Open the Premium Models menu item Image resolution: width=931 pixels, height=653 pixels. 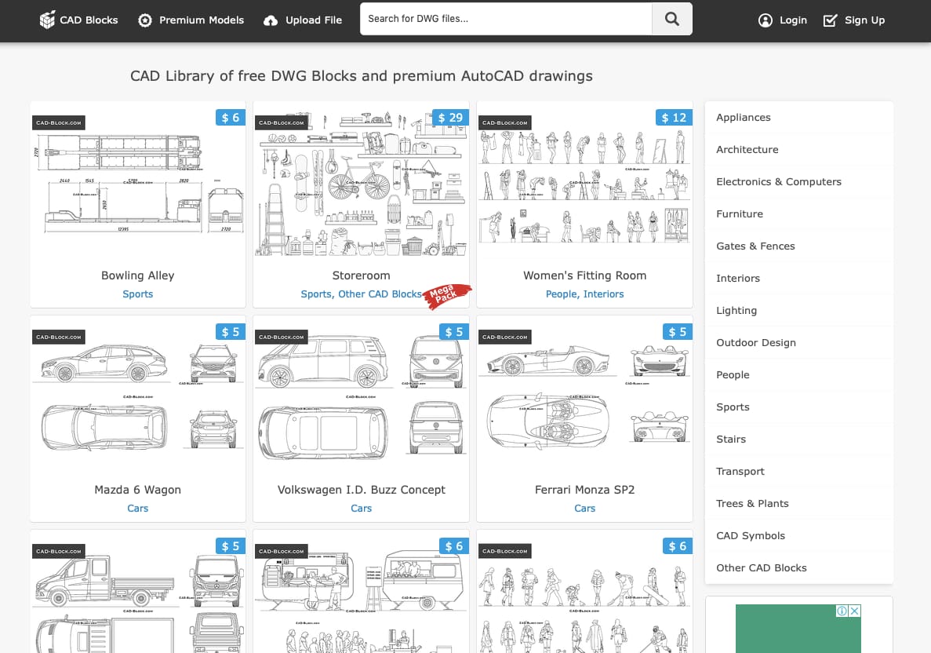pyautogui.click(x=191, y=20)
